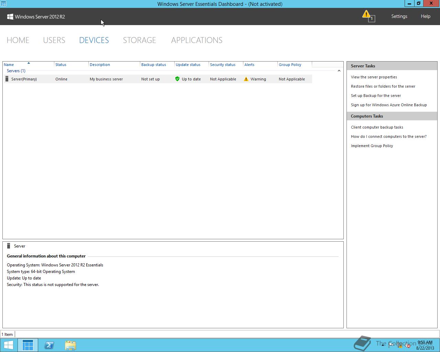Sort by the Security status column header
Viewport: 440px width, 352px height.
(226, 65)
